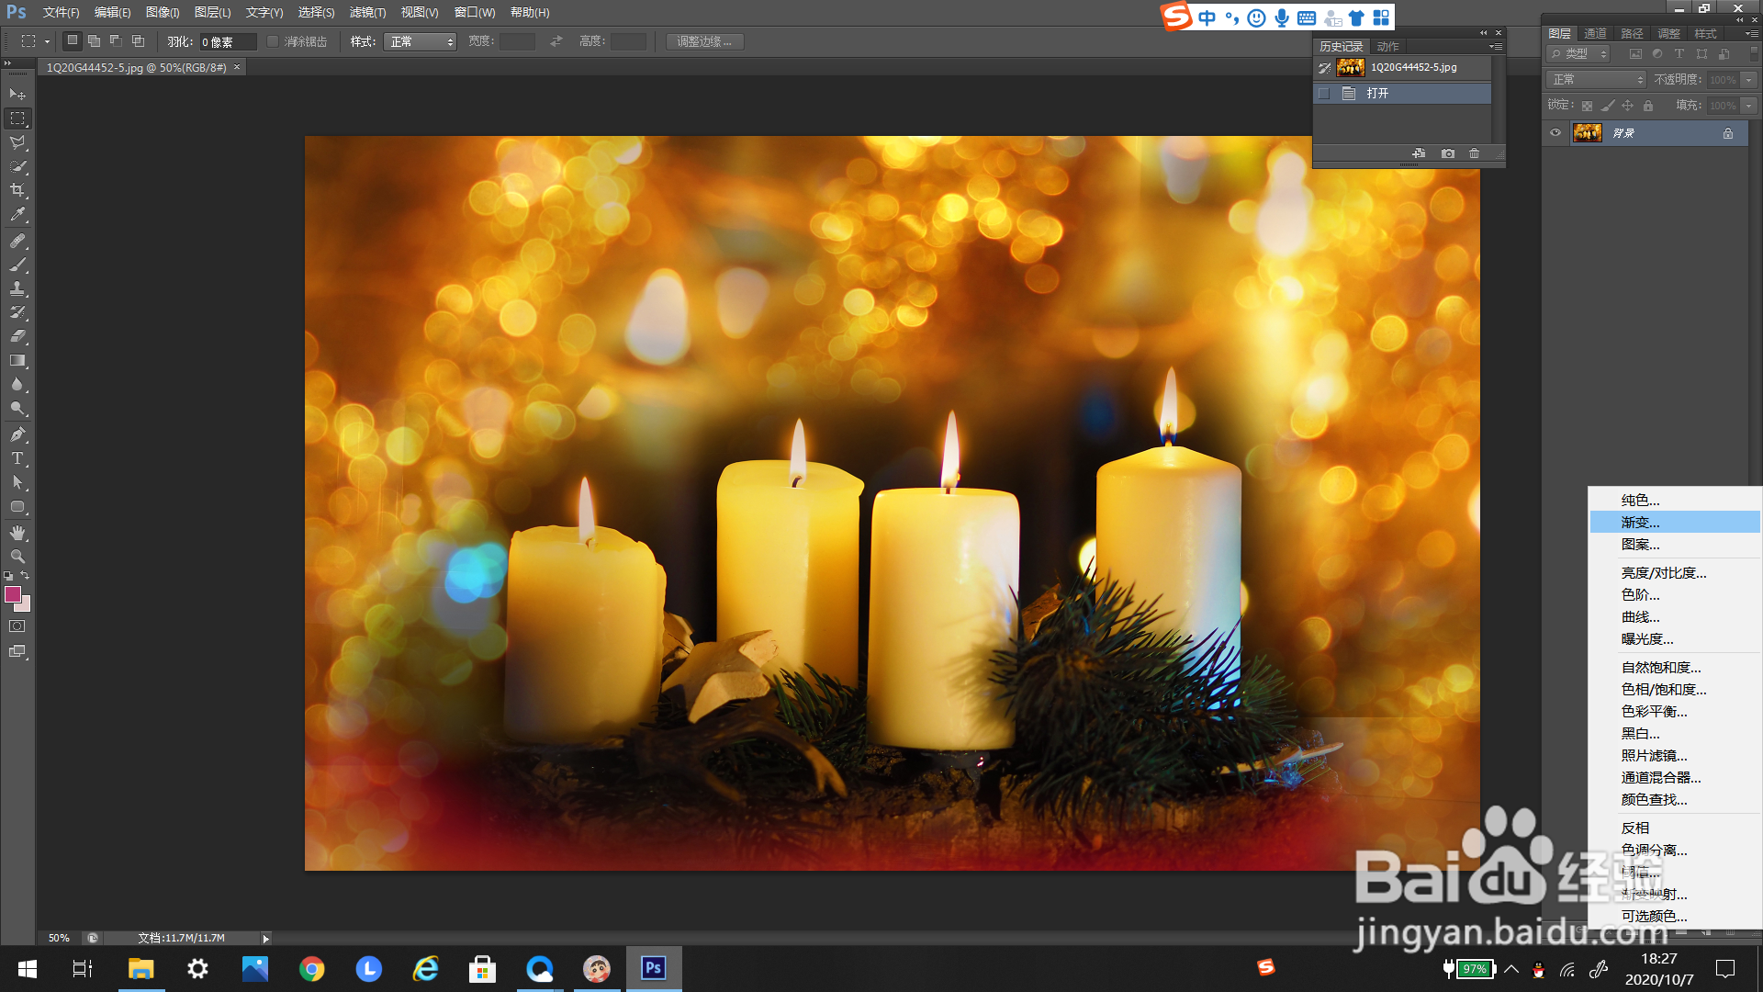
Task: Choose 渐变... from the adjustment menu
Action: (1641, 523)
